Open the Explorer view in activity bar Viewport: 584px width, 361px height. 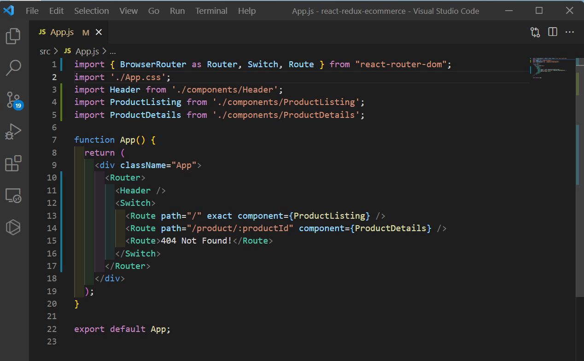(13, 36)
